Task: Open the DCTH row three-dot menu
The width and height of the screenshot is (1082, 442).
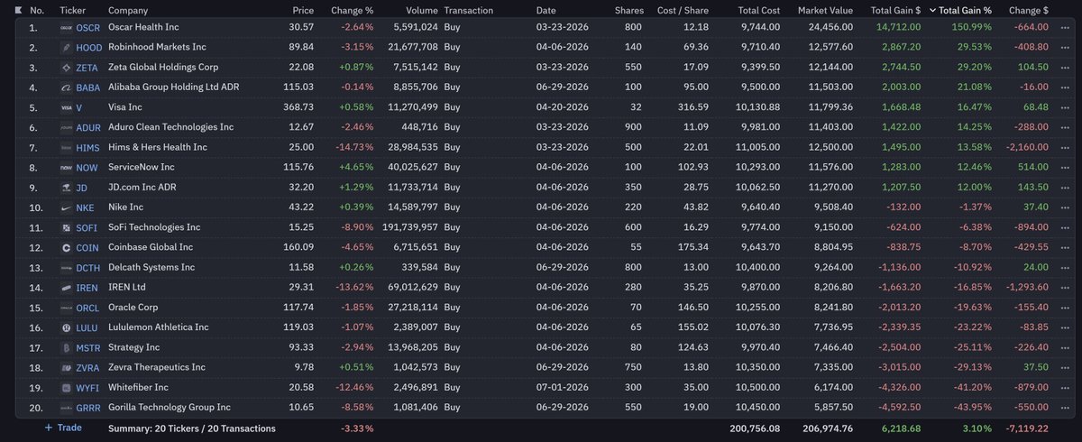Action: pos(1067,268)
